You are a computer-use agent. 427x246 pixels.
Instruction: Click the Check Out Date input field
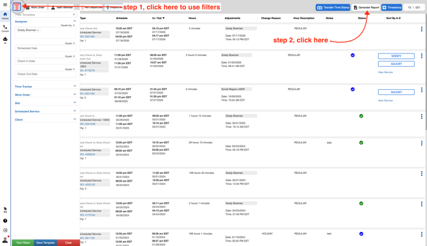point(45,74)
